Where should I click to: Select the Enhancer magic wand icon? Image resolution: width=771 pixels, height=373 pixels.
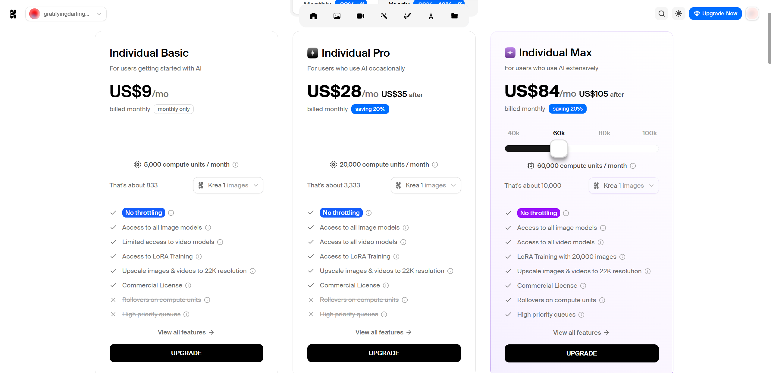pos(384,16)
